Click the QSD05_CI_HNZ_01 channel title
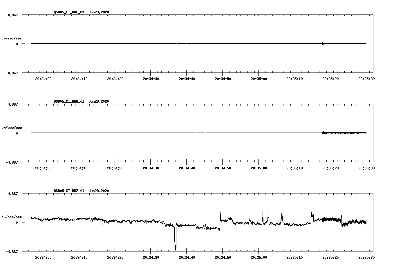Viewport: 394px width, 268px height. [69, 191]
